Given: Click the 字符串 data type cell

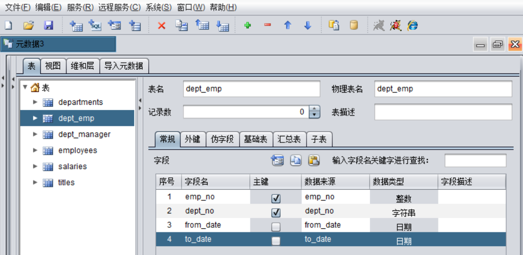Looking at the screenshot, I should pyautogui.click(x=403, y=212).
